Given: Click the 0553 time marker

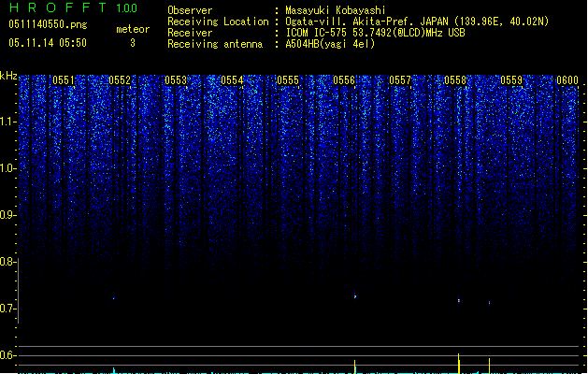Looking at the screenshot, I should (x=176, y=80).
